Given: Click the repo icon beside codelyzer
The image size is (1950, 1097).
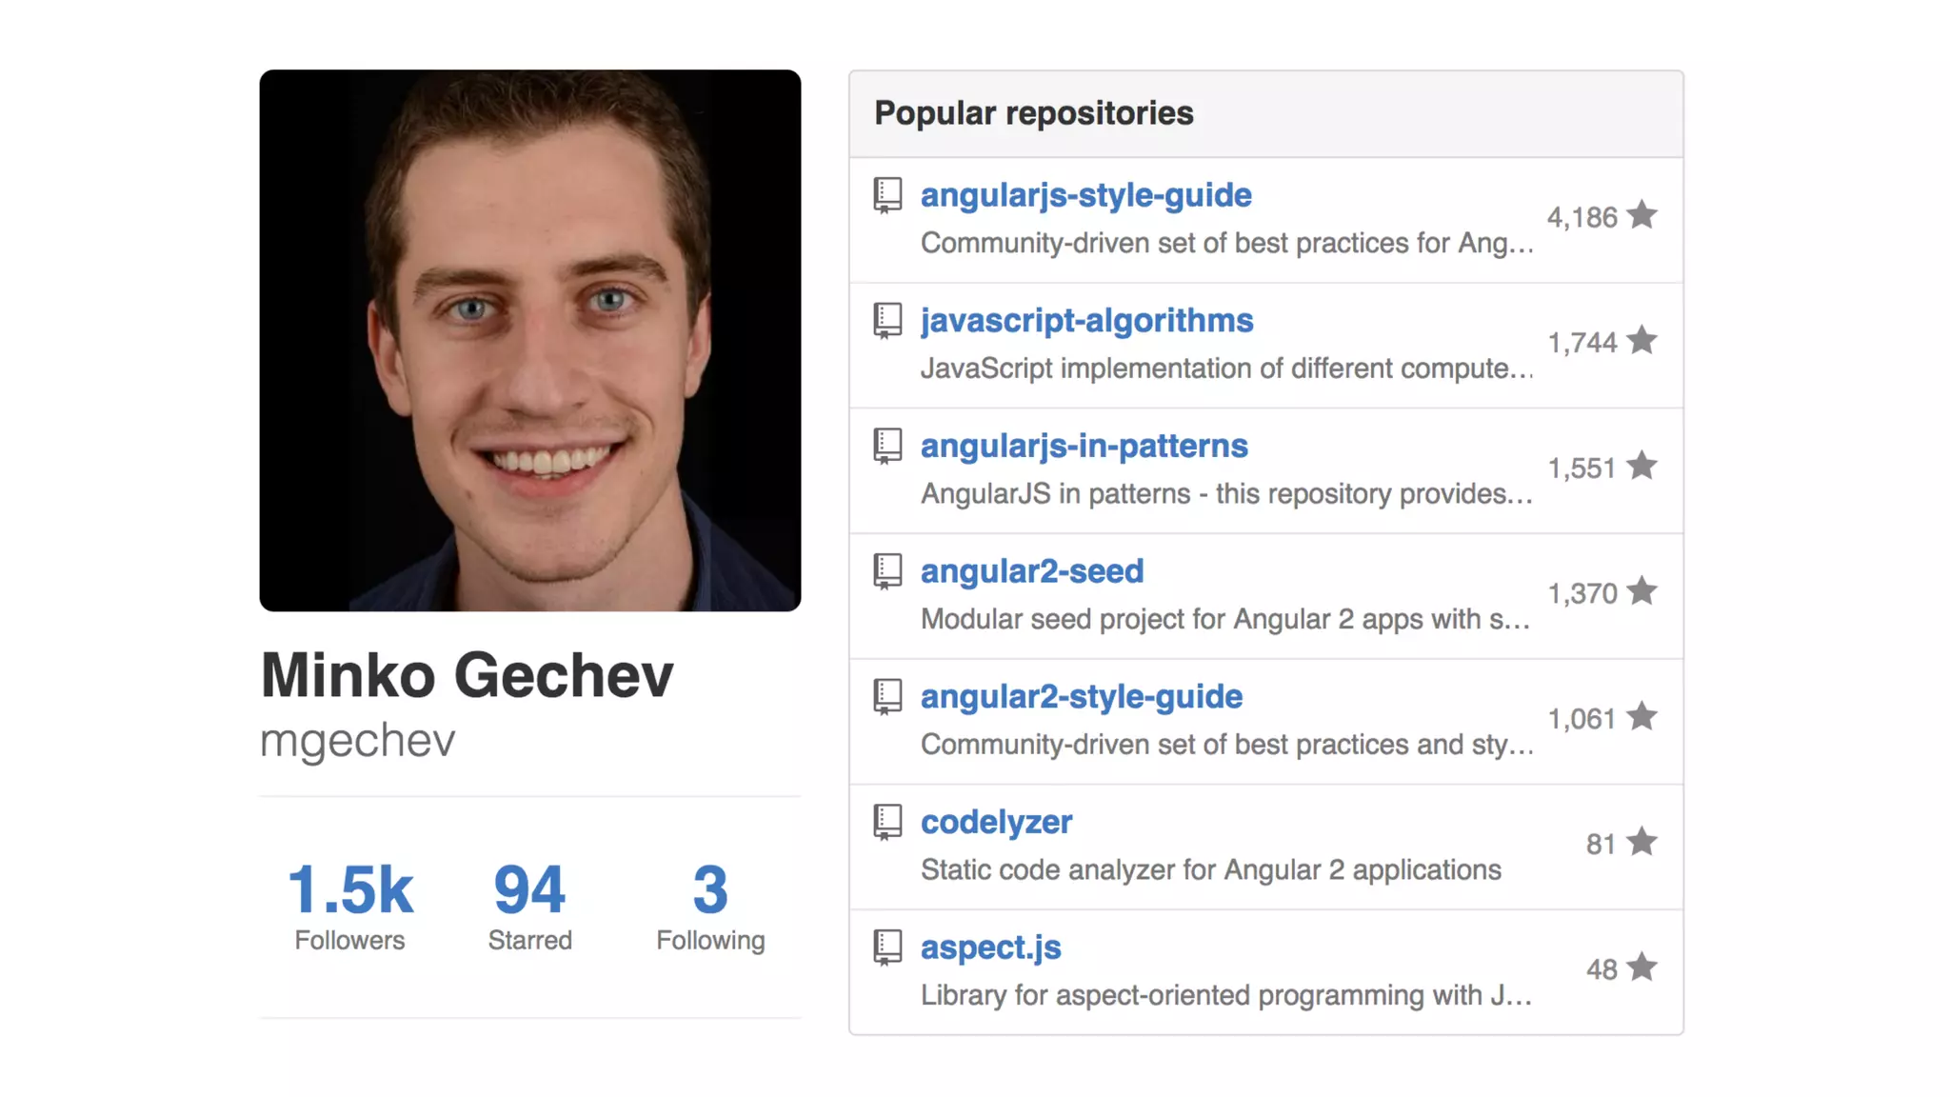Looking at the screenshot, I should click(887, 822).
